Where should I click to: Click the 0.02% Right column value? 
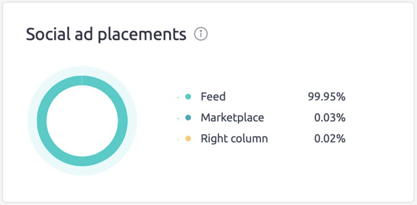329,139
